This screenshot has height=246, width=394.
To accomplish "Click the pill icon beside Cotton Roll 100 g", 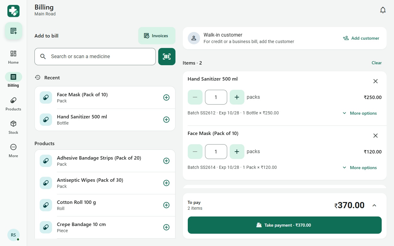I will (x=46, y=205).
